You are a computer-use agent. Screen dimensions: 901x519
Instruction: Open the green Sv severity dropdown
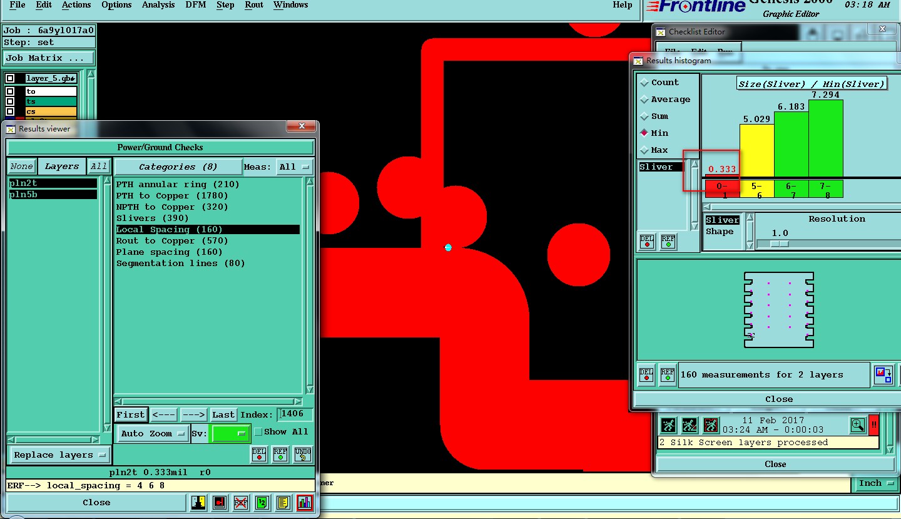[230, 433]
